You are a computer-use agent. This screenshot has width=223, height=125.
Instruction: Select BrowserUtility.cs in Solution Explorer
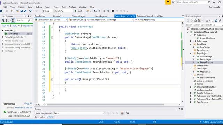point(207,78)
